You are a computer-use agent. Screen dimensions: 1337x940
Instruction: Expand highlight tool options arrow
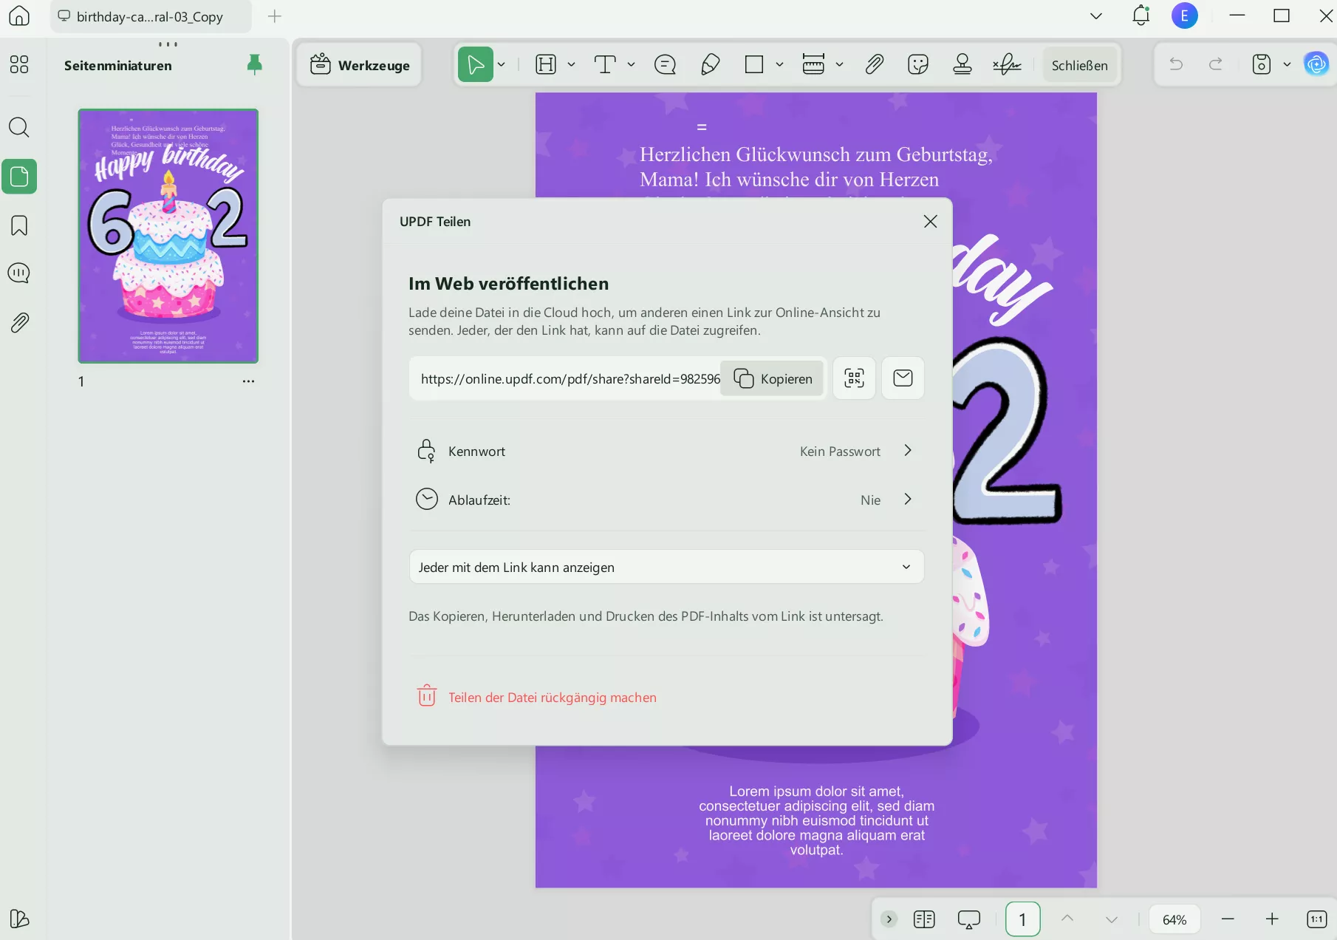tap(572, 65)
